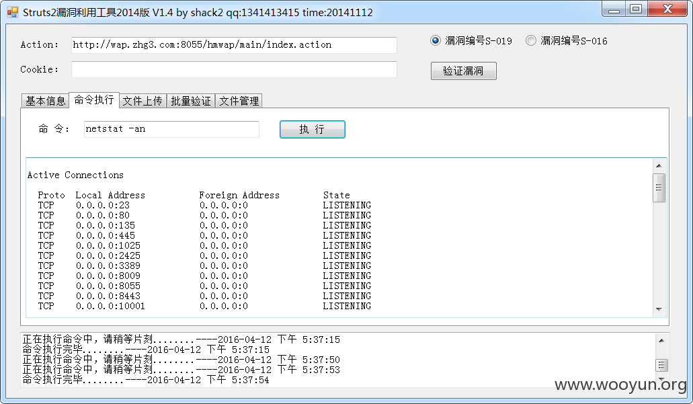Image resolution: width=693 pixels, height=404 pixels.
Task: Focus the Action URL input field
Action: coord(234,45)
